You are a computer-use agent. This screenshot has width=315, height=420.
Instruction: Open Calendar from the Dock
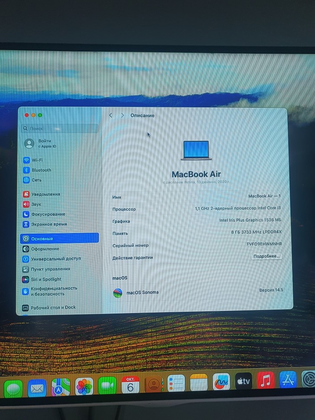pos(130,384)
